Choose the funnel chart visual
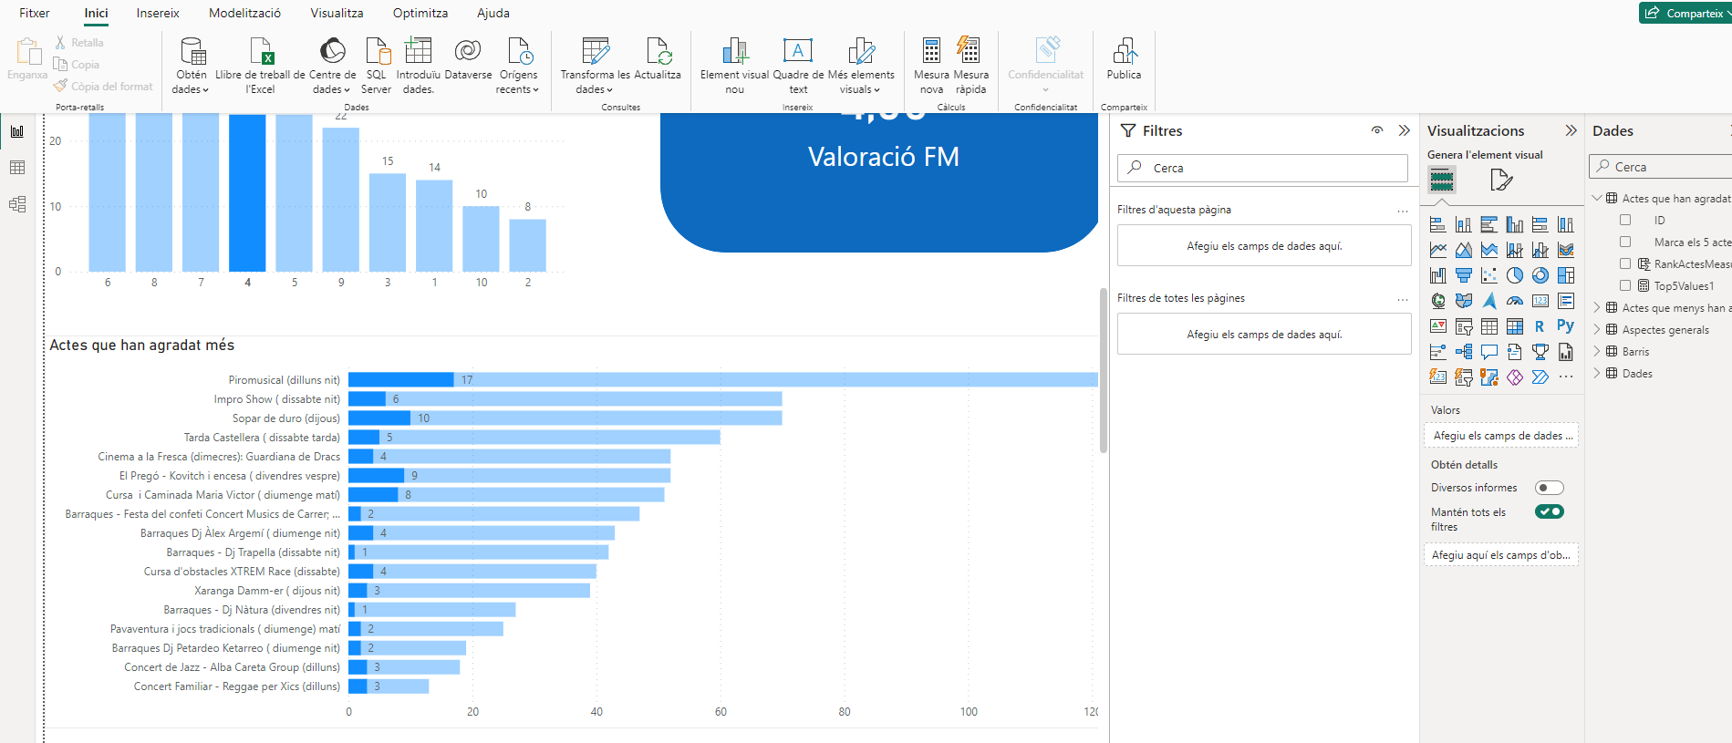Screen dimensions: 1732x743 pos(1464,275)
